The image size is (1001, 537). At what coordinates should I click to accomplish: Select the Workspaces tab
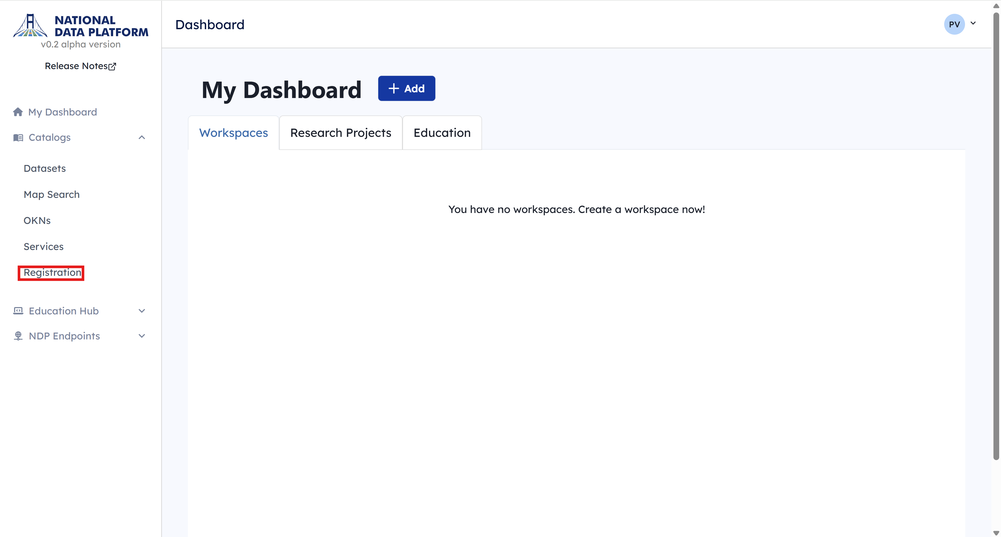pyautogui.click(x=234, y=133)
